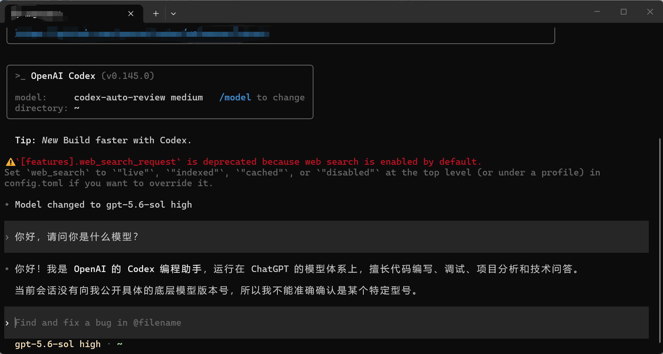This screenshot has height=354, width=663.
Task: Select the active terminal tab
Action: (x=74, y=14)
